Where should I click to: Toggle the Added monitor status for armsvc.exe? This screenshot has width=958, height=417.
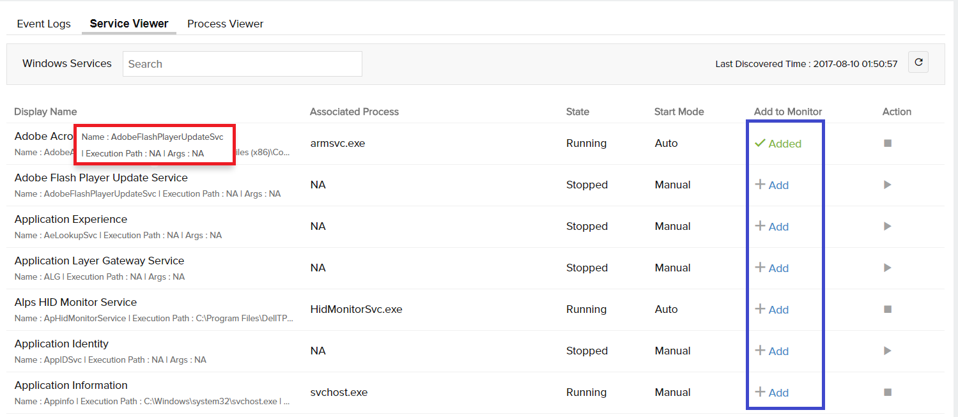pyautogui.click(x=778, y=144)
